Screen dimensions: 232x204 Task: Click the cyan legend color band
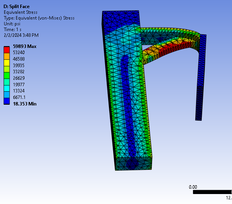pyautogui.click(x=6, y=88)
